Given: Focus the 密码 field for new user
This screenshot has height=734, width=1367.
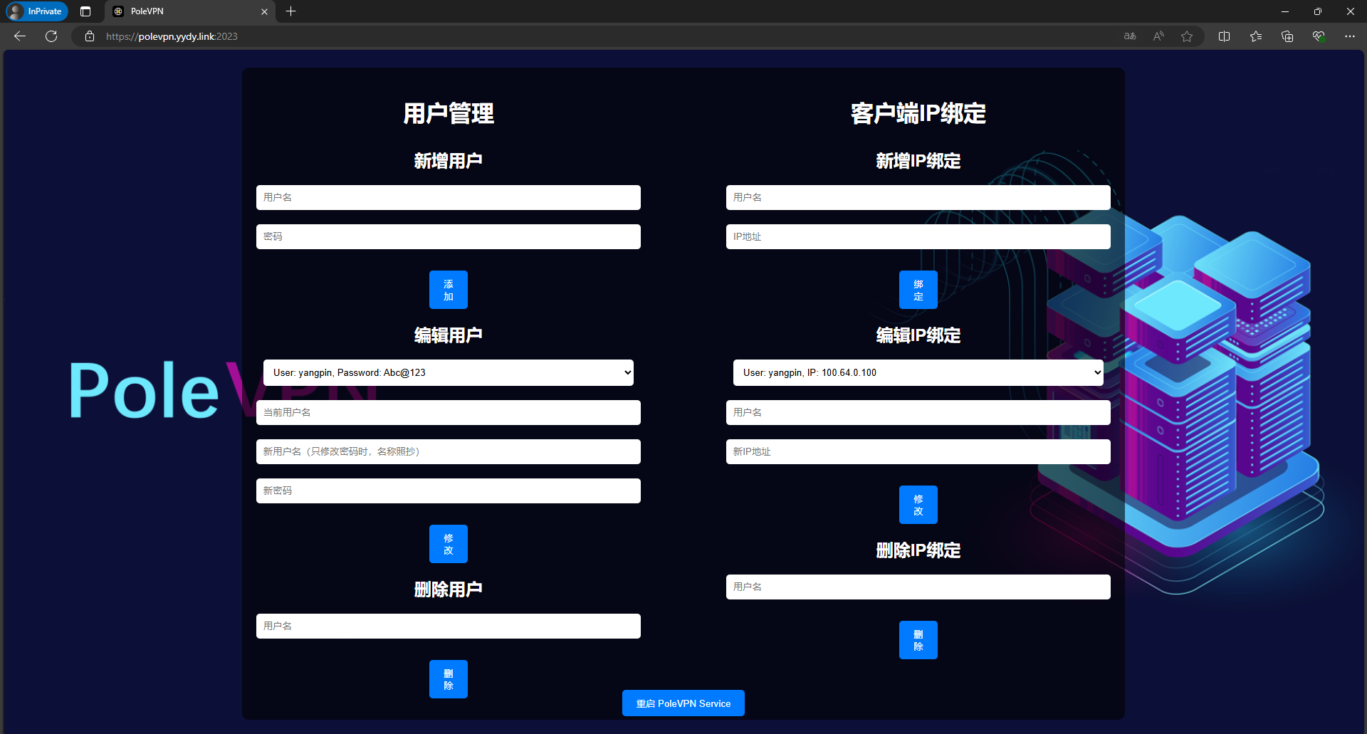Looking at the screenshot, I should tap(449, 236).
